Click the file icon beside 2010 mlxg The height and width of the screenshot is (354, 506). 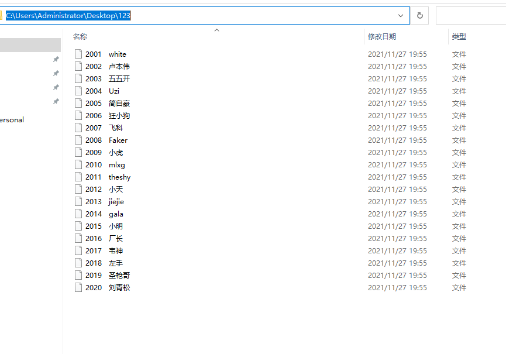(78, 164)
